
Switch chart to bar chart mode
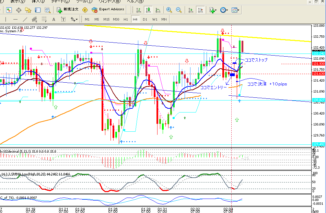tap(139, 10)
